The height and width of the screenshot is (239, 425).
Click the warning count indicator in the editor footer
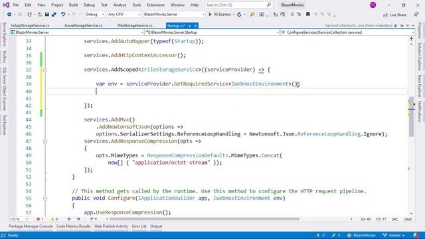pos(54,219)
